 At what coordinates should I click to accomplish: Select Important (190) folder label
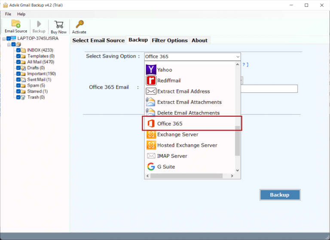point(41,73)
